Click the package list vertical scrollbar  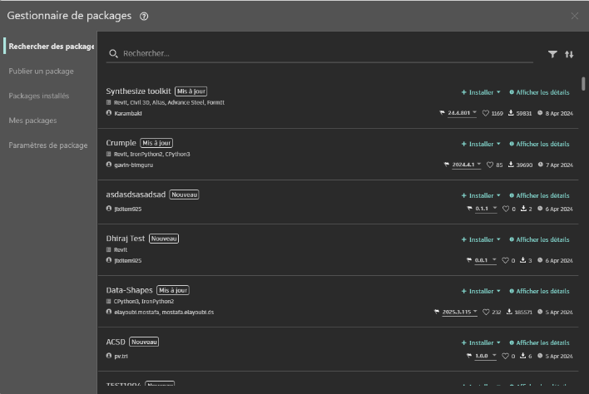click(x=583, y=84)
